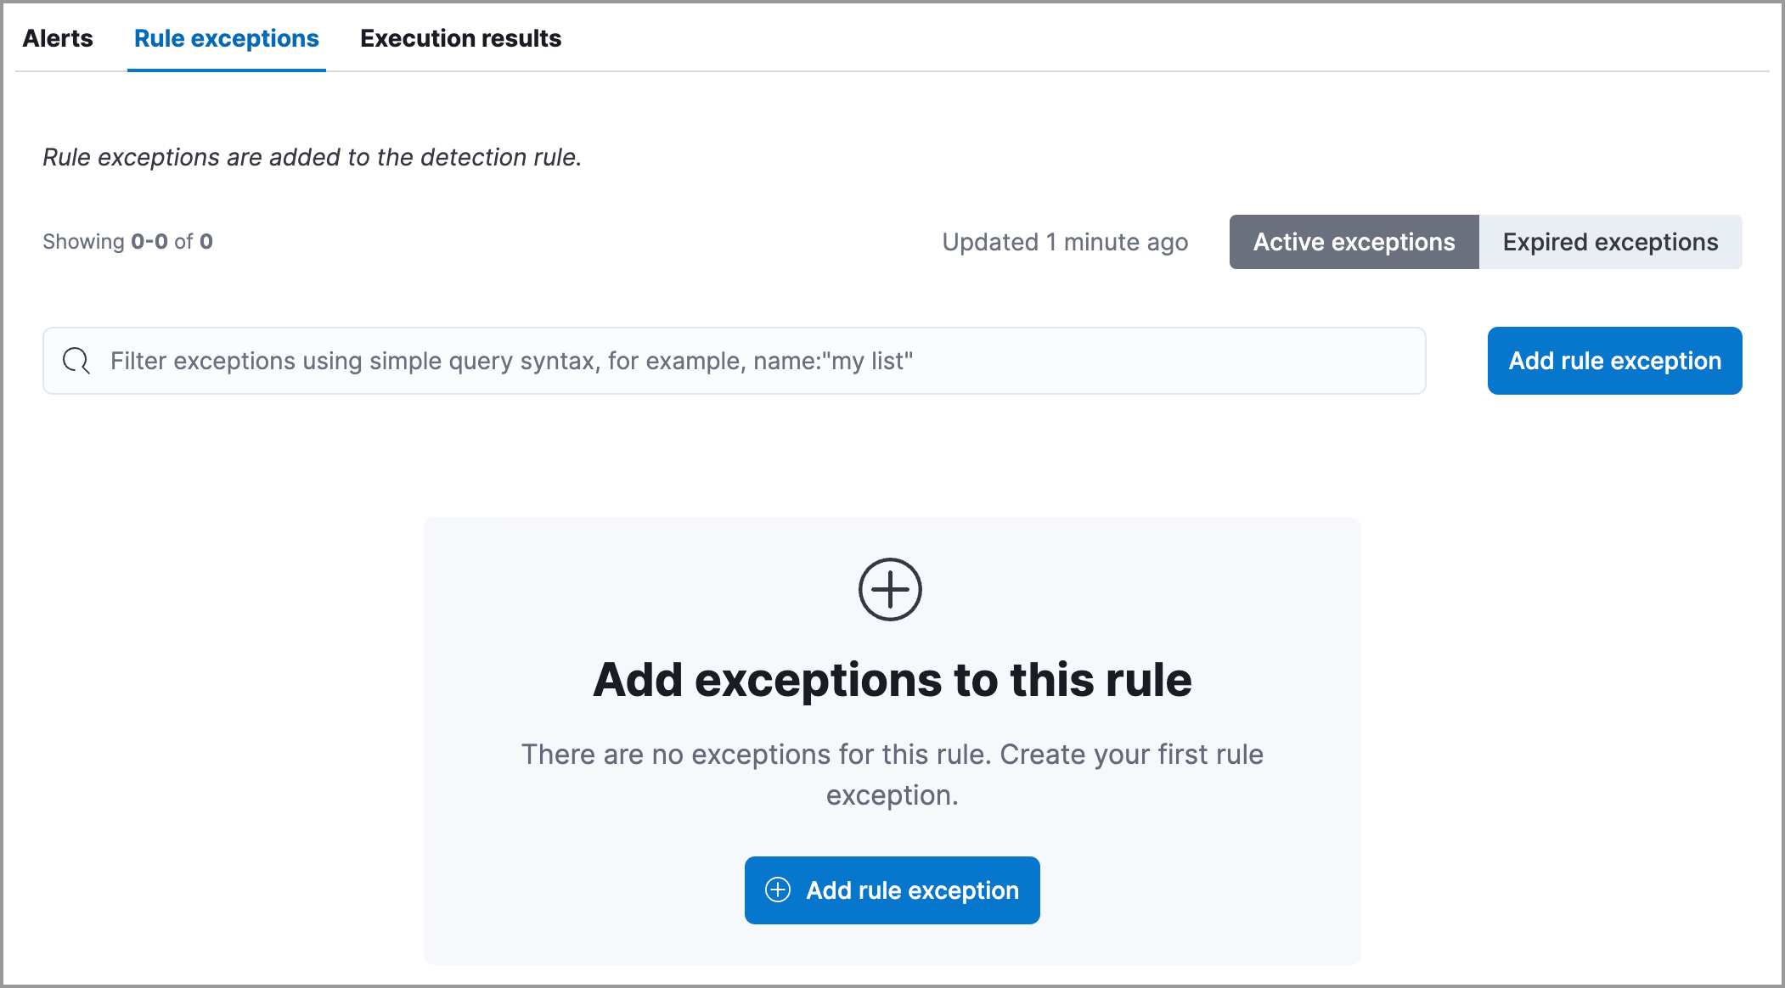Screen dimensions: 1785x988
Task: Show Active exceptions
Action: [1354, 242]
